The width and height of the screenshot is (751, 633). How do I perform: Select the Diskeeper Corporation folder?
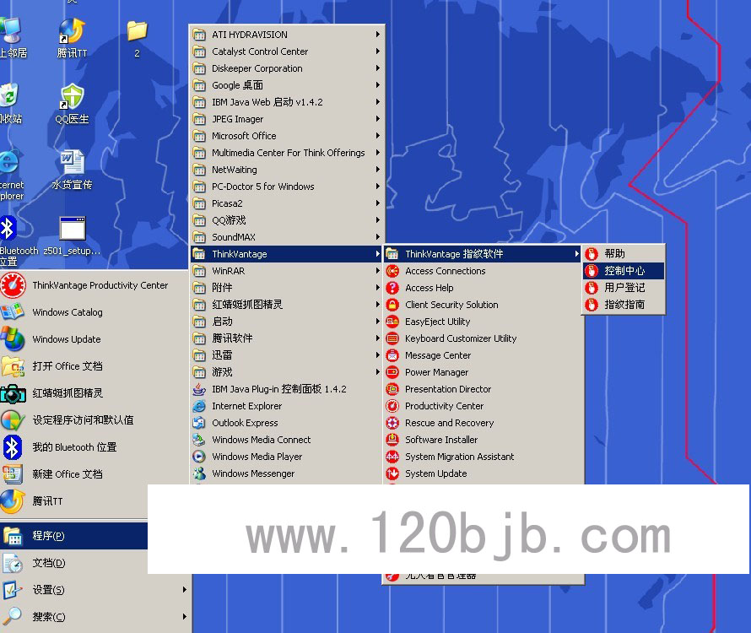pyautogui.click(x=286, y=68)
